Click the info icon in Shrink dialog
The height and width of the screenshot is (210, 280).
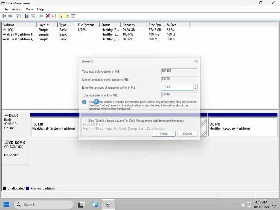point(84,102)
